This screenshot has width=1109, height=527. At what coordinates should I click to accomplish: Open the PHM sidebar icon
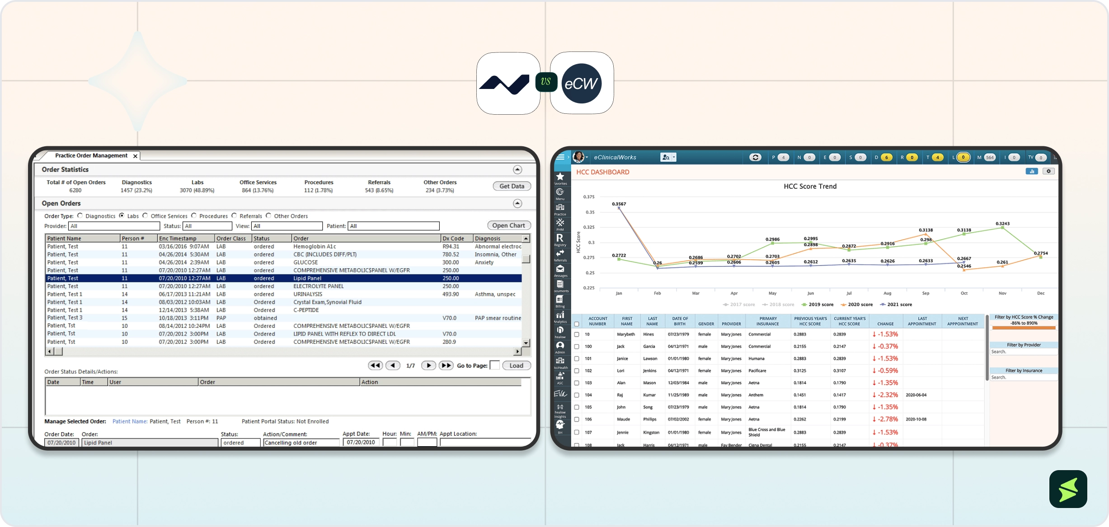coord(560,224)
